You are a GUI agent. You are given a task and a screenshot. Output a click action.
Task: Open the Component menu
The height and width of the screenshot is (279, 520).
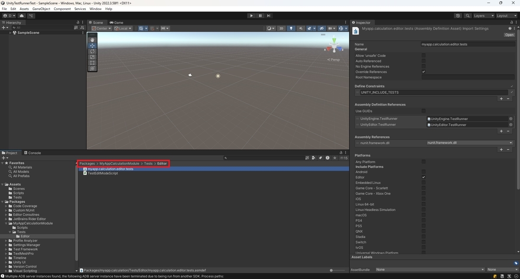pos(62,9)
